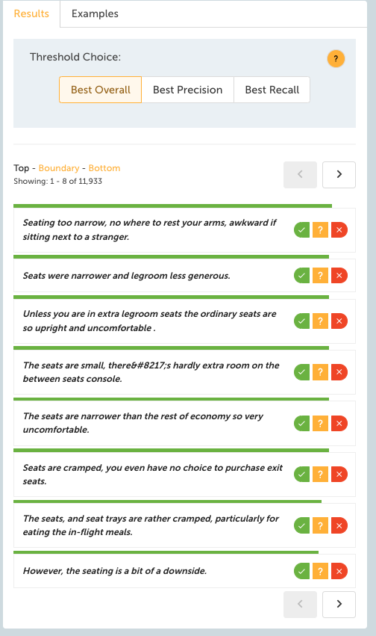
Task: Reject 'narrower than the rest of economy' sentence
Action: [339, 423]
